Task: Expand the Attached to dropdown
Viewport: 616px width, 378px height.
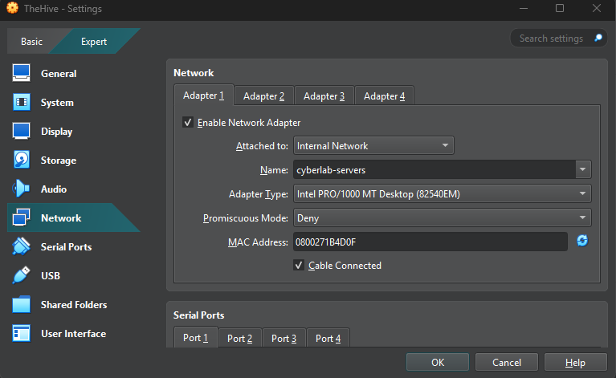Action: [373, 146]
